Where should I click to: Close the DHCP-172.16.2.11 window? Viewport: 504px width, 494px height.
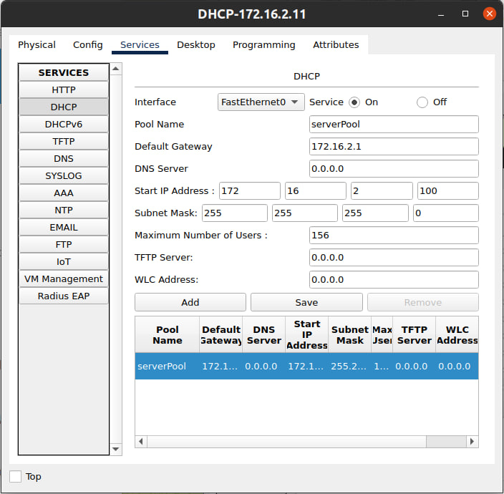pyautogui.click(x=489, y=14)
